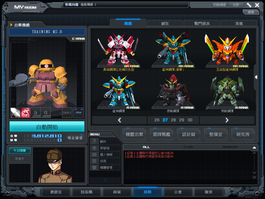Open 徽章 badges from bottom navigation
The image size is (265, 199).
click(209, 192)
